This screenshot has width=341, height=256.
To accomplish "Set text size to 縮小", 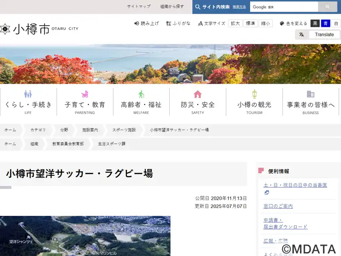I will tap(266, 23).
